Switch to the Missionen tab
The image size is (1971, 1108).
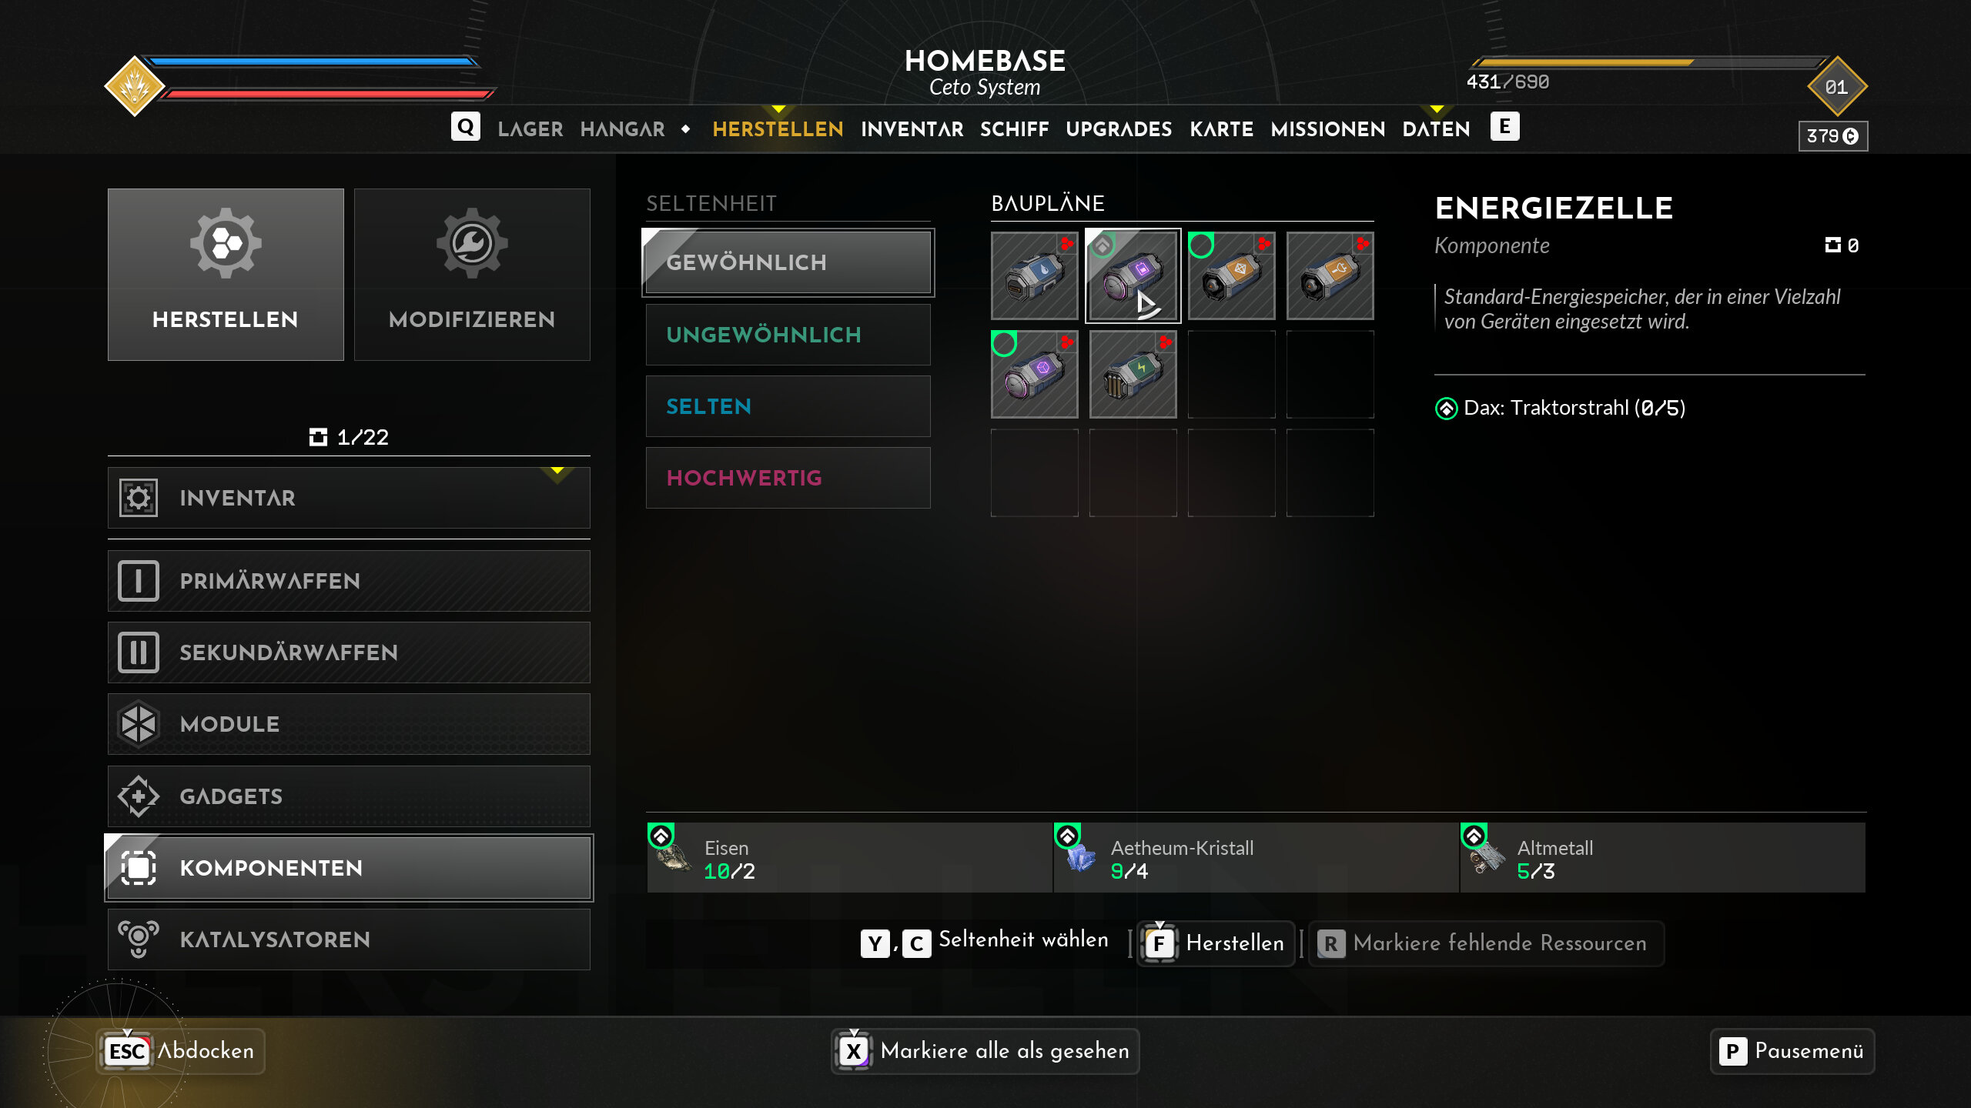pos(1327,129)
